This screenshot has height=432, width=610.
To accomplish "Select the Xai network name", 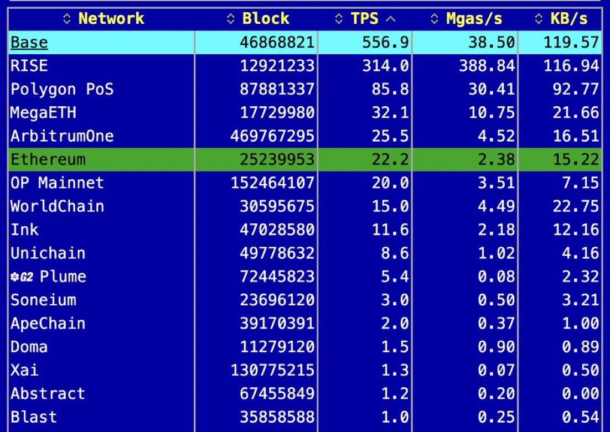I will point(24,370).
